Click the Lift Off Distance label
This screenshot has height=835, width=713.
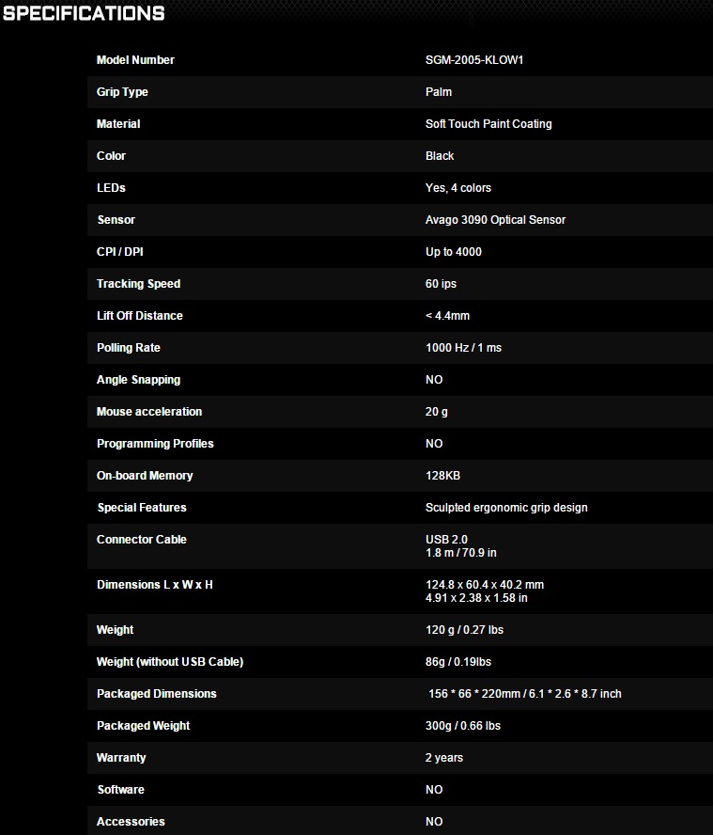[x=139, y=316]
